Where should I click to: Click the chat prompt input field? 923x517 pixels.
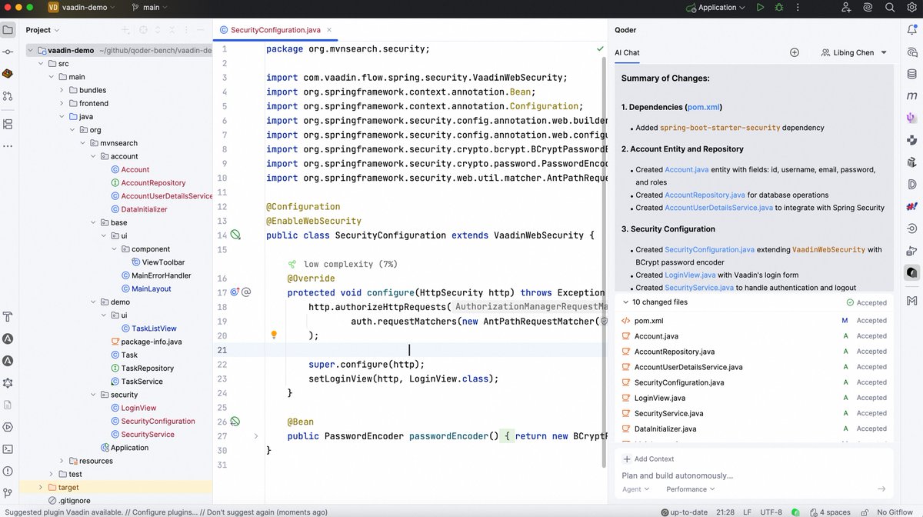coord(754,475)
